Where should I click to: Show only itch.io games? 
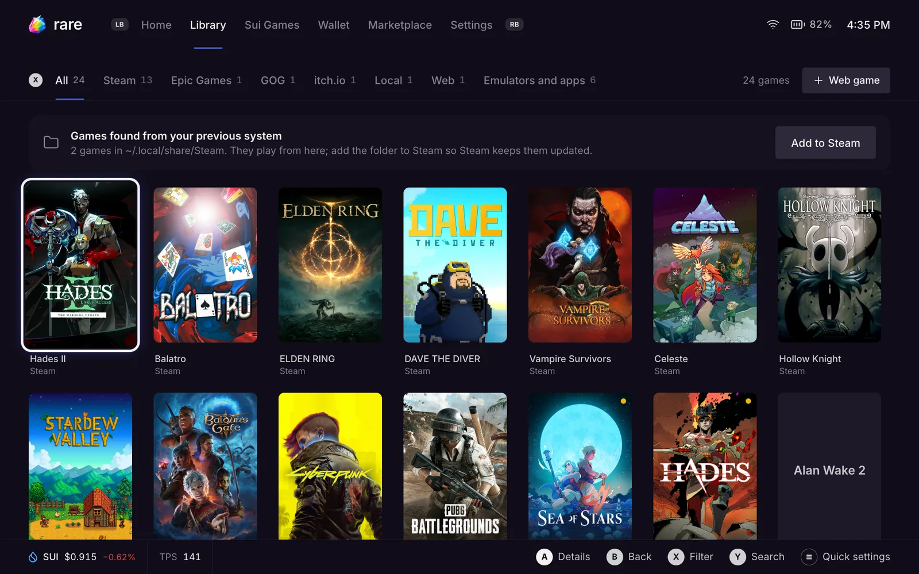click(335, 80)
